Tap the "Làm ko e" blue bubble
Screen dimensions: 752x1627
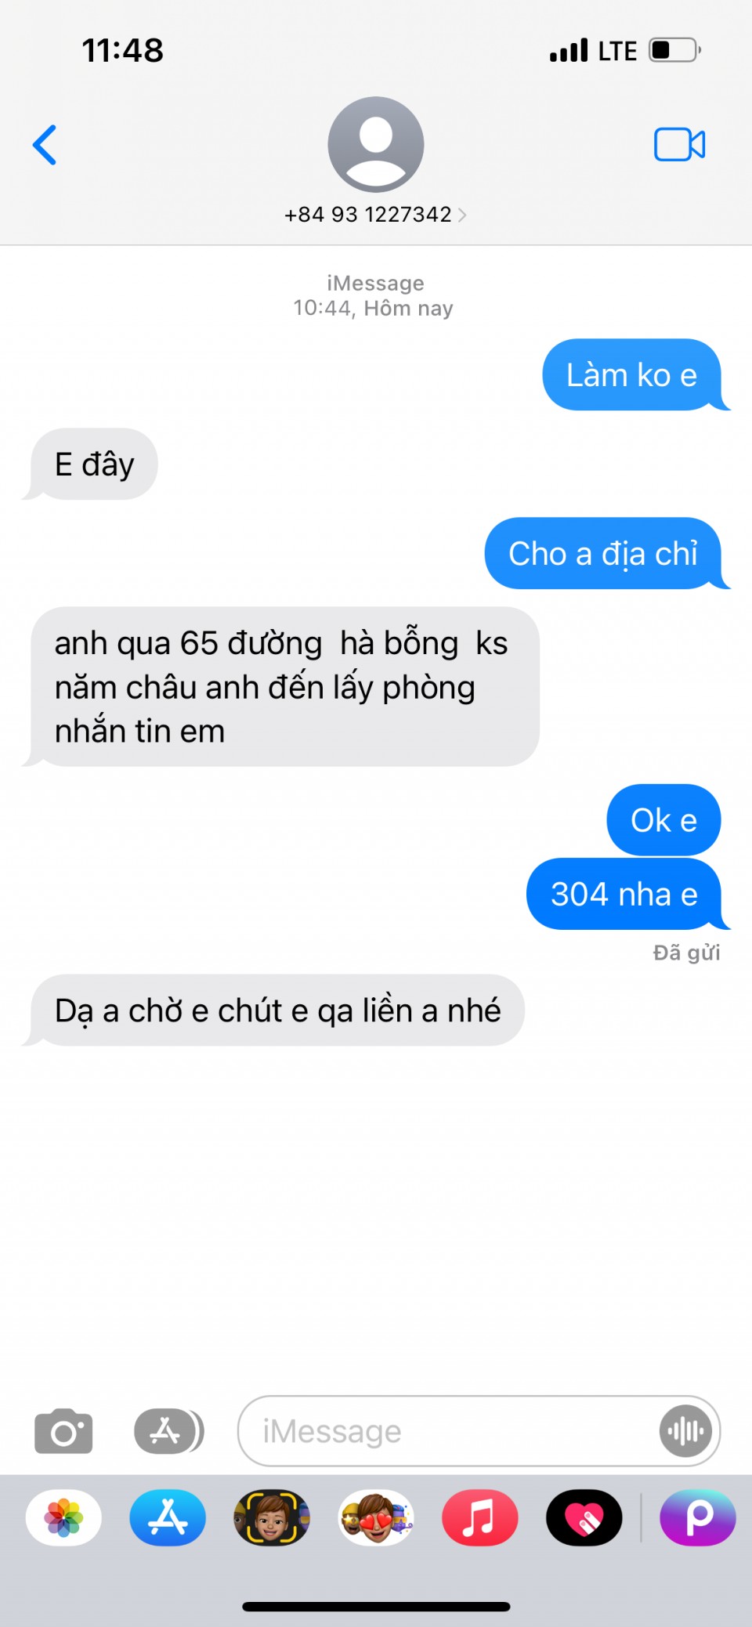click(x=632, y=374)
